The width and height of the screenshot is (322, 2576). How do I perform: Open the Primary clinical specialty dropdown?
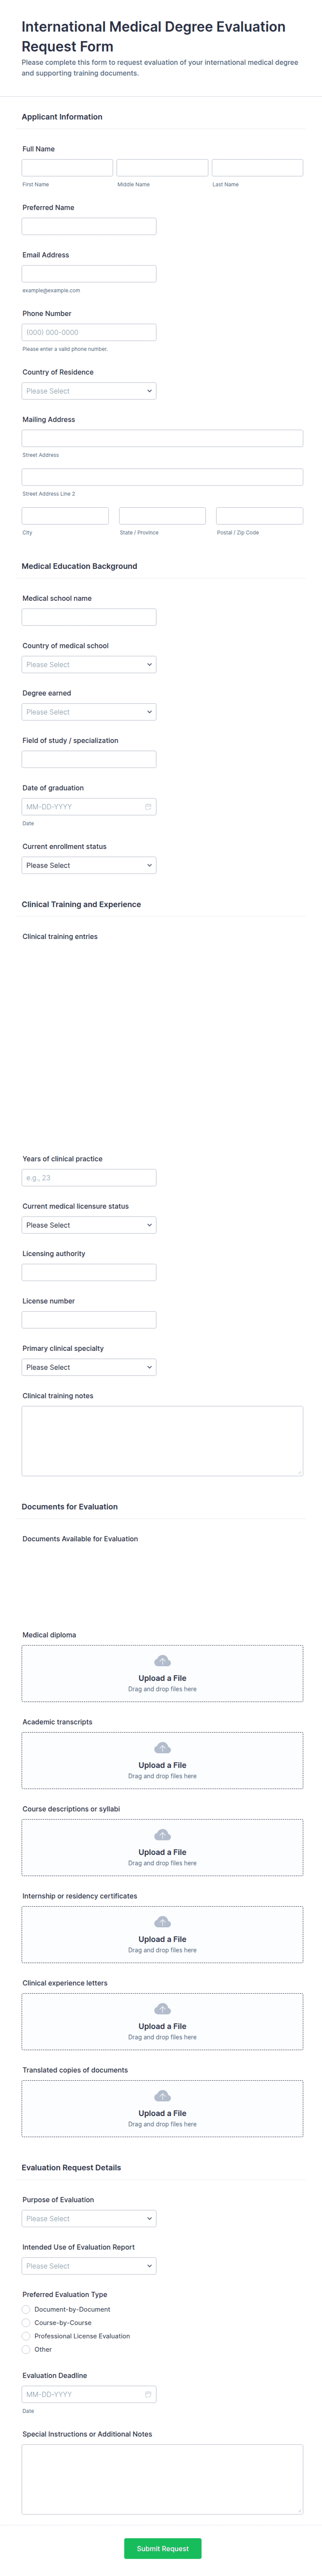pyautogui.click(x=89, y=1367)
